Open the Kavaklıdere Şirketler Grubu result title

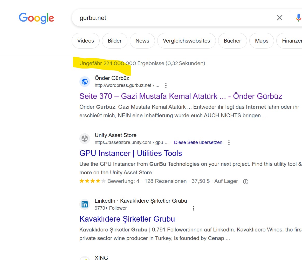pyautogui.click(x=127, y=219)
